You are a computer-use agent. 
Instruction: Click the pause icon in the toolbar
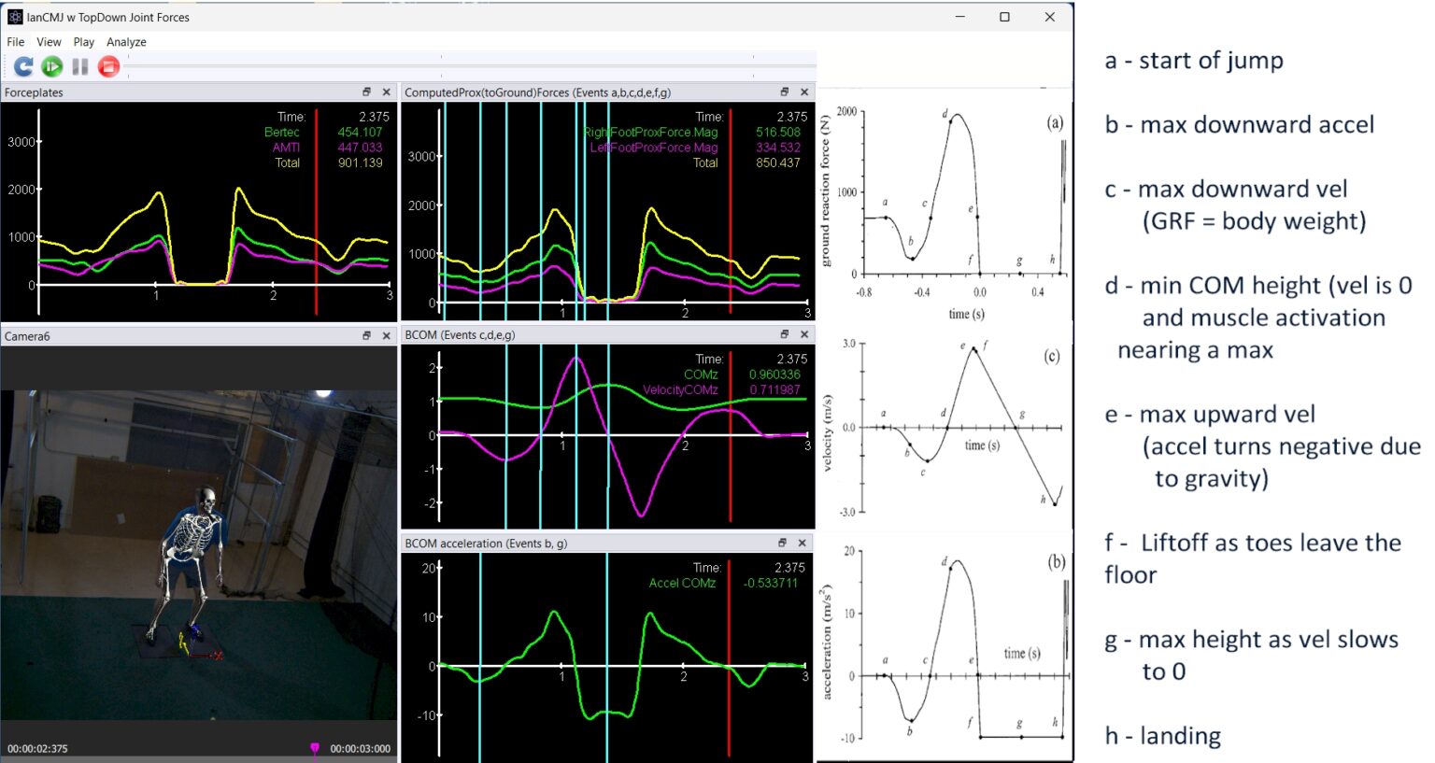click(x=80, y=65)
